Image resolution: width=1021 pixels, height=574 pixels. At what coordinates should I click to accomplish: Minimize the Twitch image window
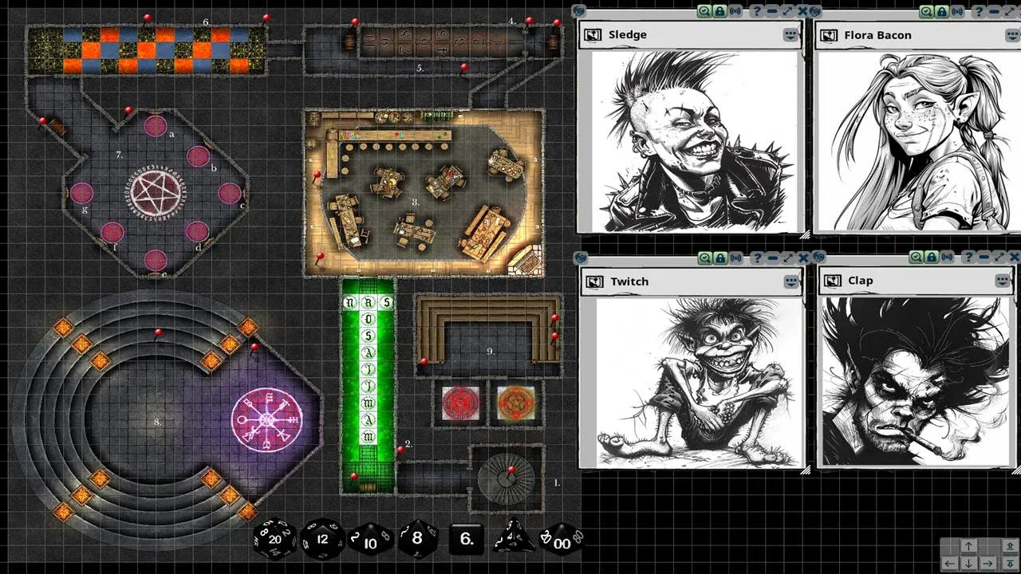click(x=772, y=258)
